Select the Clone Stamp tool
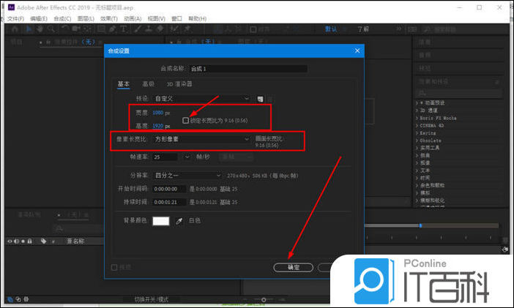 point(149,29)
